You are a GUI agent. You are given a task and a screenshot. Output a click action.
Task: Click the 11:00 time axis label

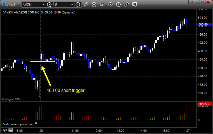tap(75, 131)
